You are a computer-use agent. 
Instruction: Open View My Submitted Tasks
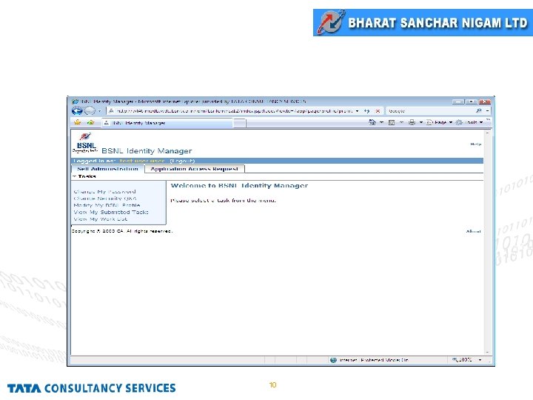tap(111, 213)
